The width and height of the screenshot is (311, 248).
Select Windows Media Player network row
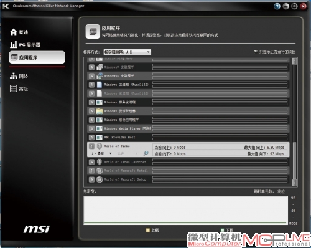click(x=188, y=128)
